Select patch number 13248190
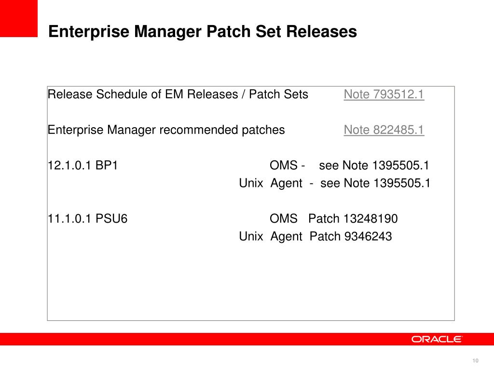The width and height of the screenshot is (494, 370). (x=370, y=218)
